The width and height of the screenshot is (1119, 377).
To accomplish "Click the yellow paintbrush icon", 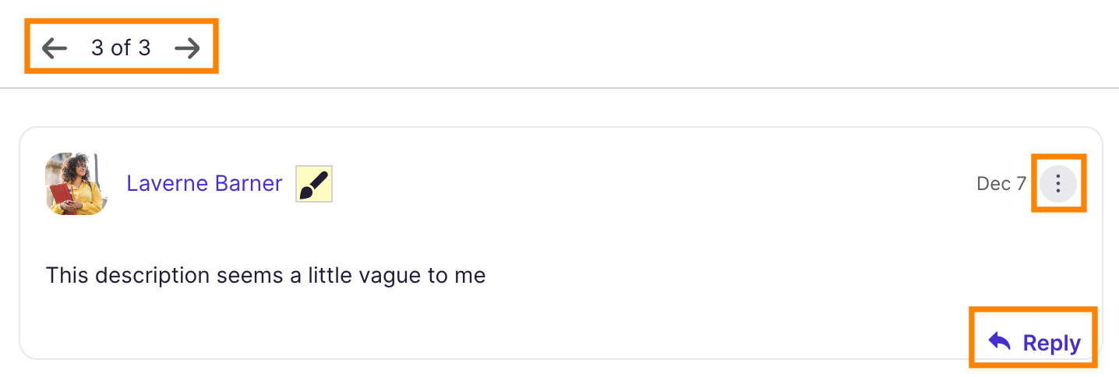I will tap(314, 184).
